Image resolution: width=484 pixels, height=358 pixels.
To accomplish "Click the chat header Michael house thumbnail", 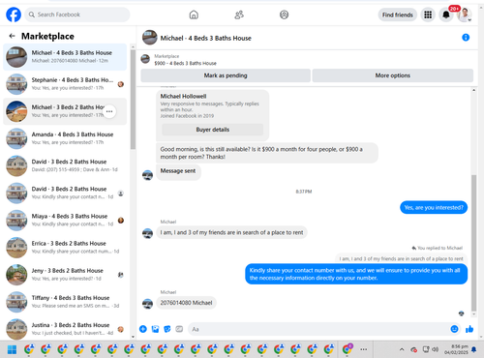I will pos(150,38).
